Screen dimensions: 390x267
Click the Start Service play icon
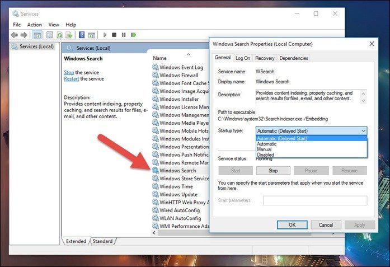pyautogui.click(x=105, y=35)
